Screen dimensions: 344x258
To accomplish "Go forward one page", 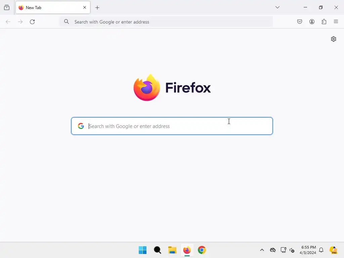I will point(20,22).
